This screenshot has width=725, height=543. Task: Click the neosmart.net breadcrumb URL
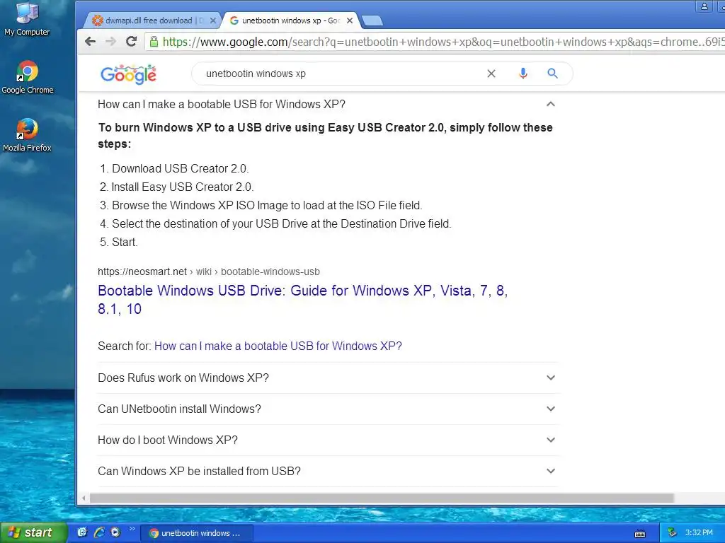click(209, 271)
